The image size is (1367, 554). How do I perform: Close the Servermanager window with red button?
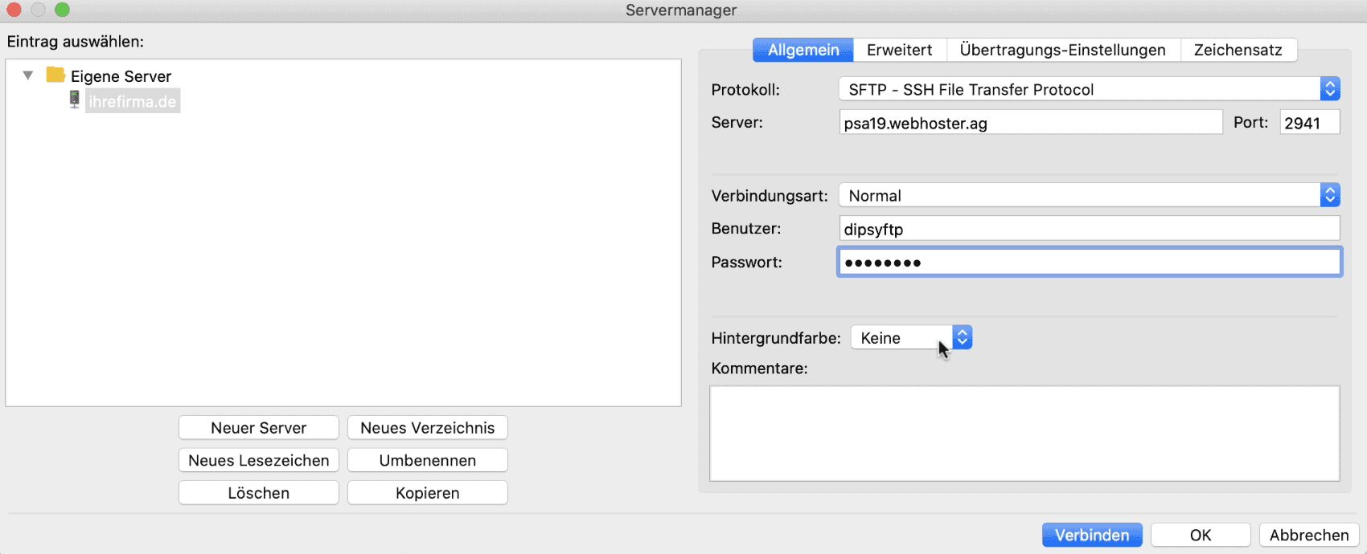(14, 10)
